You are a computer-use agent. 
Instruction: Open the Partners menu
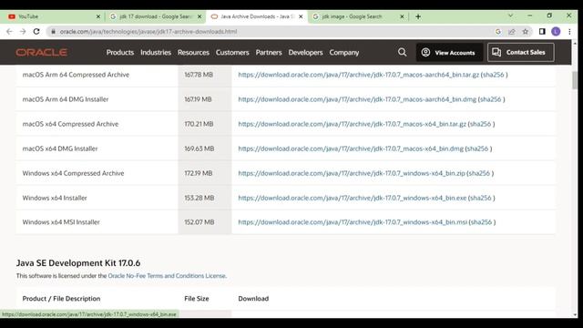tap(269, 53)
